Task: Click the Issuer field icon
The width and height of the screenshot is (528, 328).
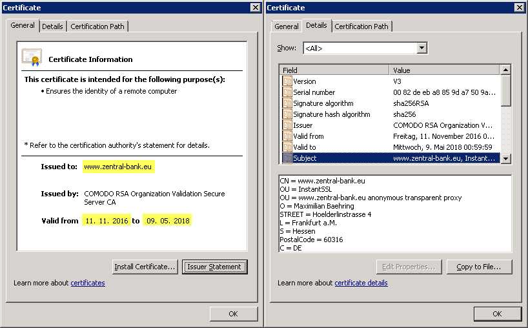Action: pyautogui.click(x=287, y=125)
